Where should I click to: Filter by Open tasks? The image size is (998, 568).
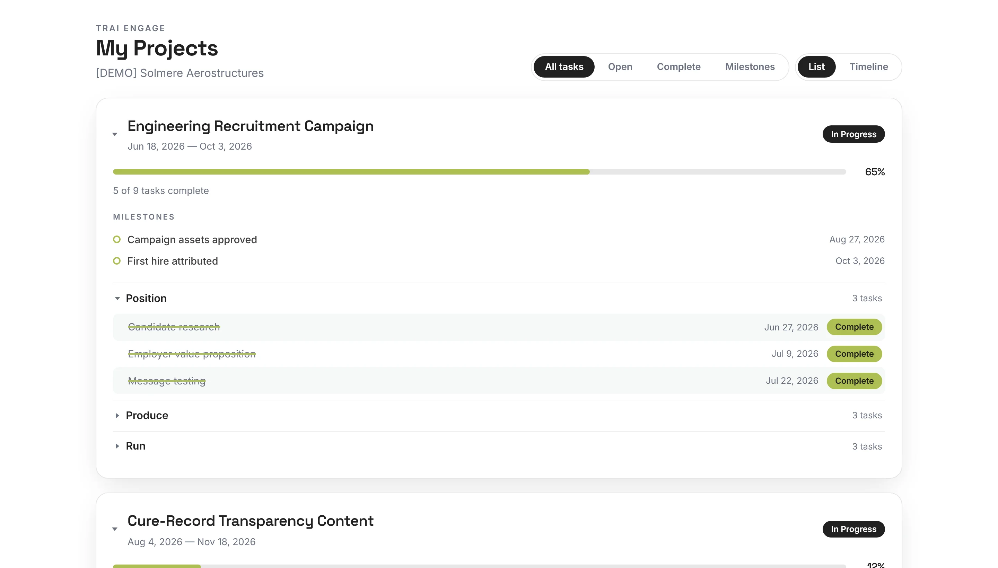[x=620, y=67]
